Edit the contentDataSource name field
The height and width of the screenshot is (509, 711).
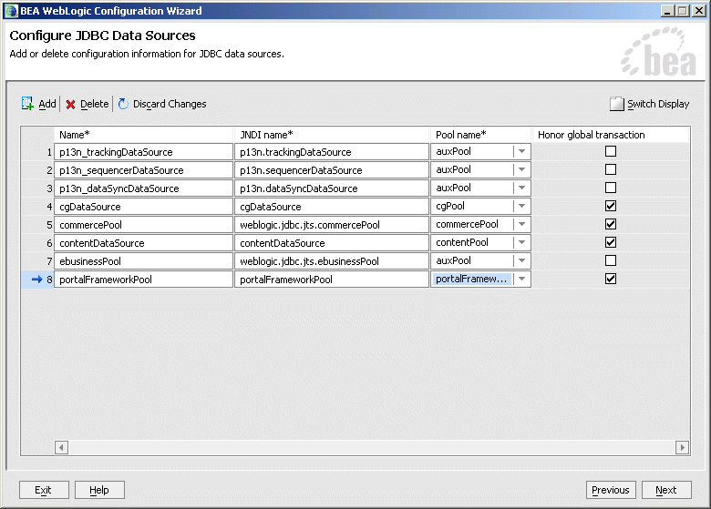click(143, 243)
